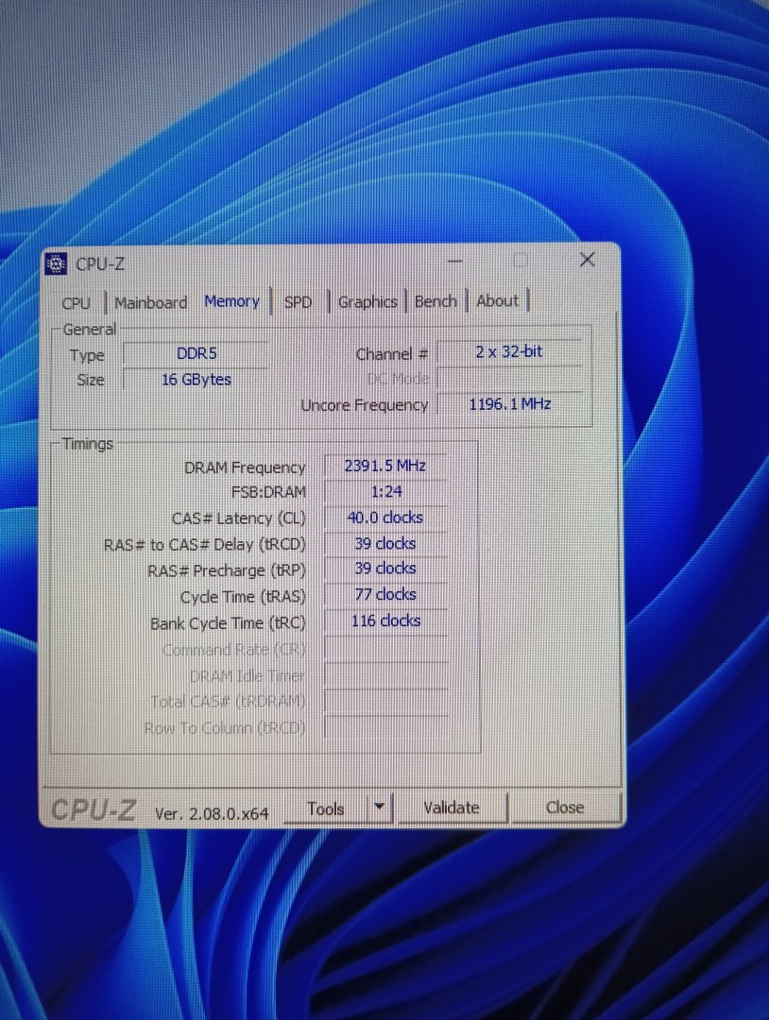
Task: Click the CAS# Latency (CL) label
Action: point(238,519)
